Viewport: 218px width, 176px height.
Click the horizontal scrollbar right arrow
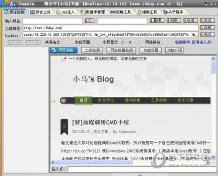point(208,162)
